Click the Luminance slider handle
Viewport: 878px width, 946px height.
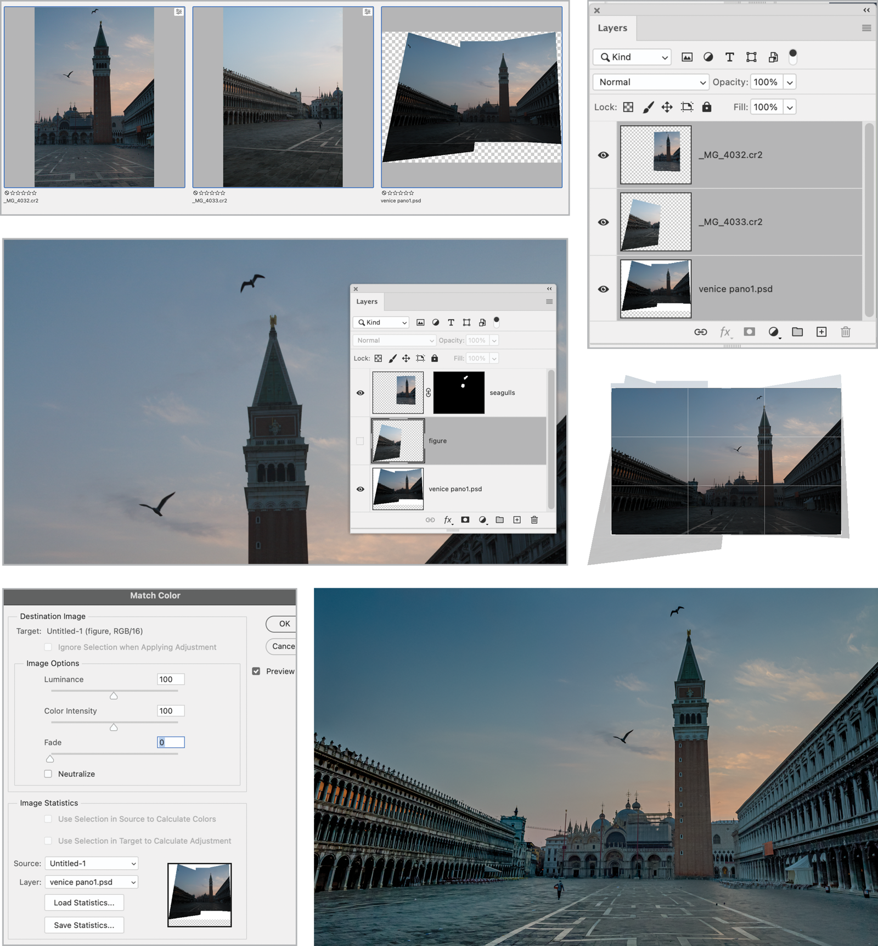tap(114, 696)
